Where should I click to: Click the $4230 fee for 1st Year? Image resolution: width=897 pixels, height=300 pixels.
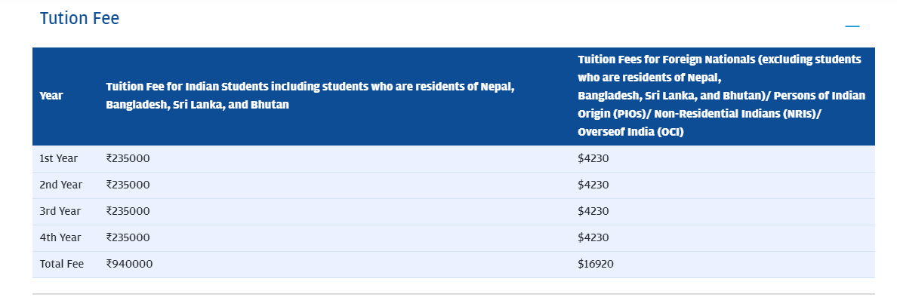tap(593, 158)
